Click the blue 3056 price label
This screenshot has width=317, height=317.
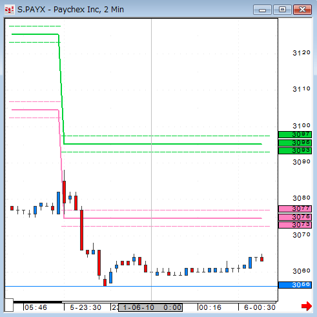295,285
